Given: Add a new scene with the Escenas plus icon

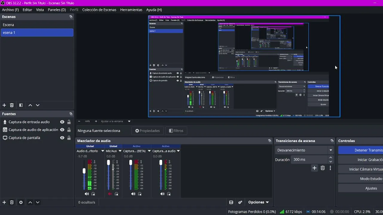Looking at the screenshot, I should [x=4, y=105].
